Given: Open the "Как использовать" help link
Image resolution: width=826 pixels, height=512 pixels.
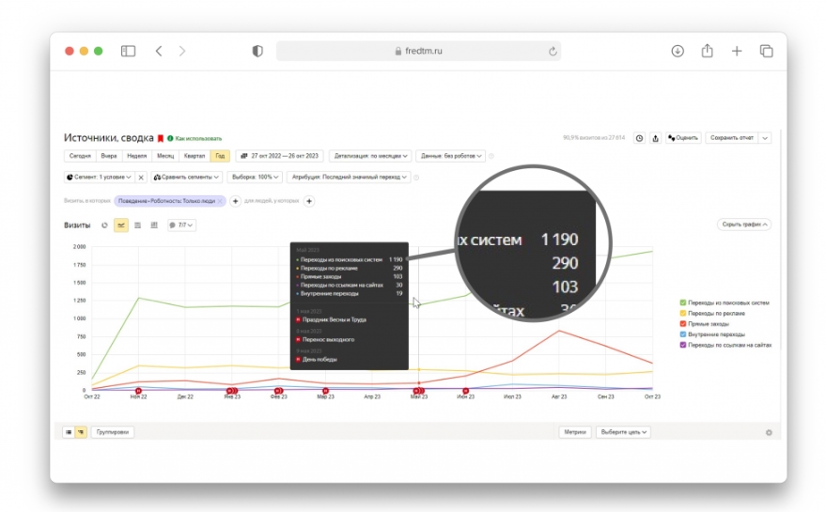Looking at the screenshot, I should point(198,138).
